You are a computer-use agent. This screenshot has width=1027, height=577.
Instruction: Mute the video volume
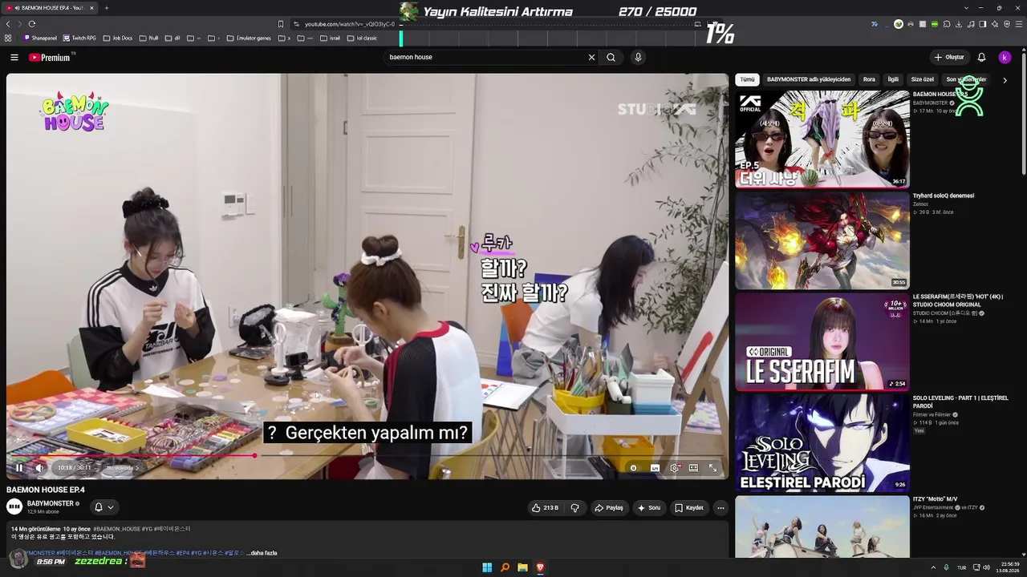tap(39, 468)
